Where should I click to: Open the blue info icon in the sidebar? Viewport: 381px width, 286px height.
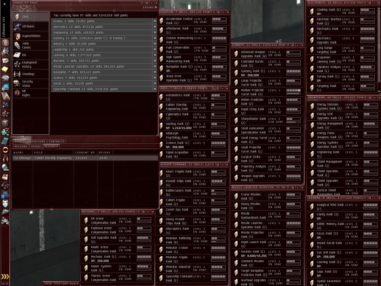(x=5, y=195)
